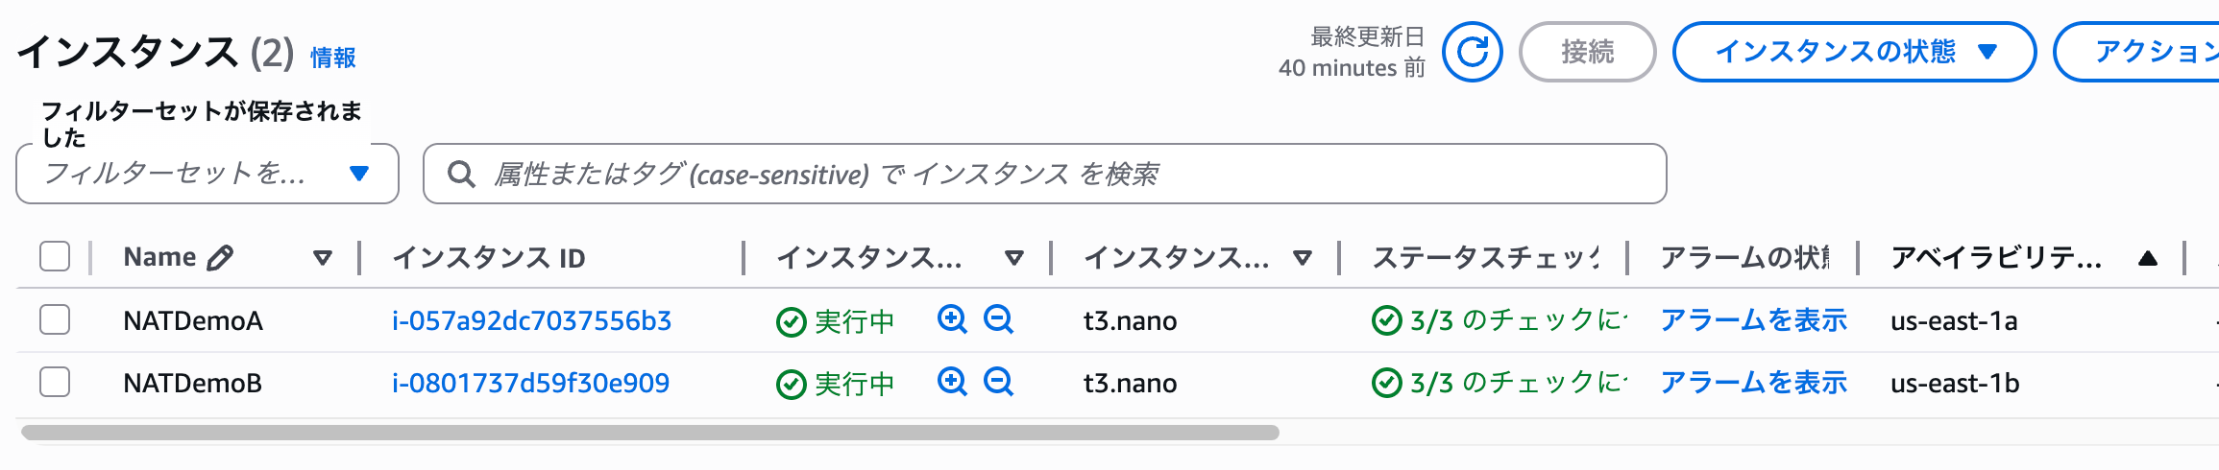
Task: Toggle the select-all instances checkbox
Action: click(55, 257)
